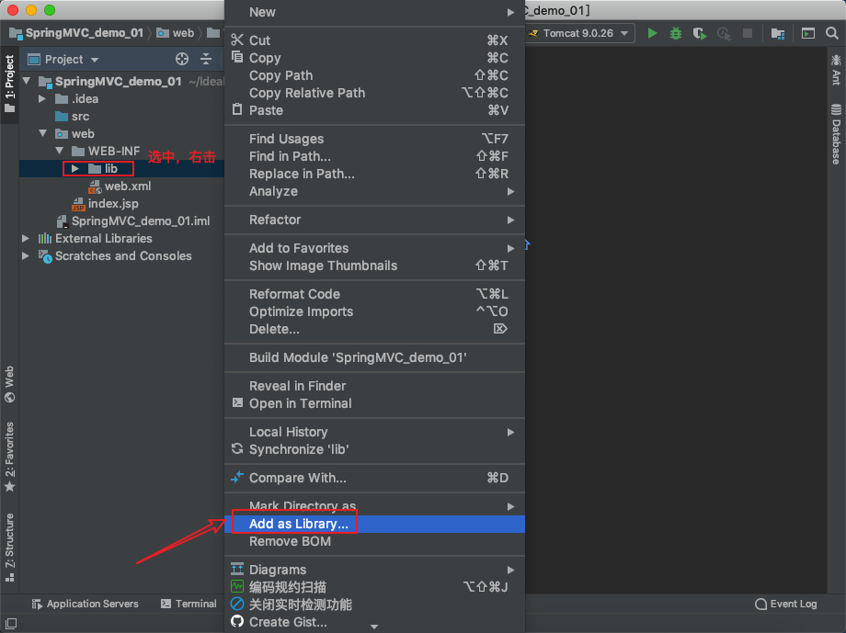Viewport: 846px width, 633px height.
Task: Open Diagrams submenu
Action: tap(374, 570)
